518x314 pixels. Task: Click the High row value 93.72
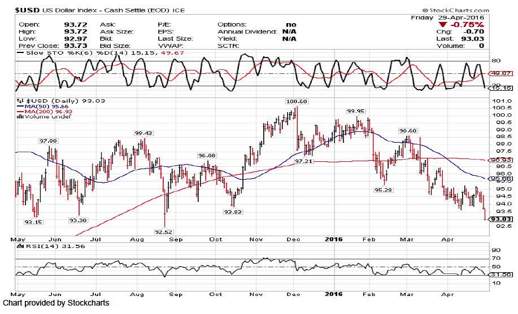(x=76, y=32)
